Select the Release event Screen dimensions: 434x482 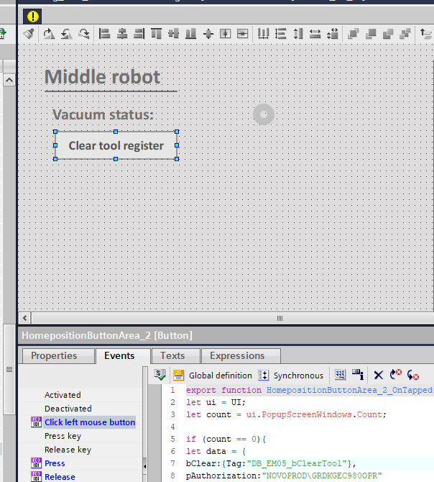(x=60, y=477)
